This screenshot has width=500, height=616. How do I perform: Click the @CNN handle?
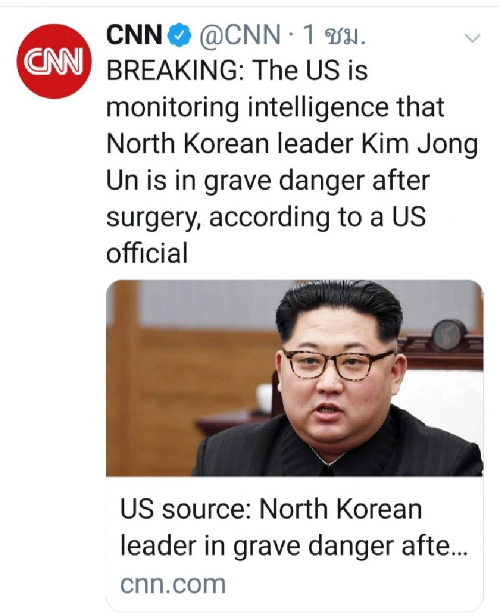pyautogui.click(x=240, y=36)
